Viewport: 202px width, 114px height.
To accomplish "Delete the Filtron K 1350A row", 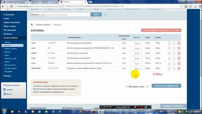I will 179,53.
